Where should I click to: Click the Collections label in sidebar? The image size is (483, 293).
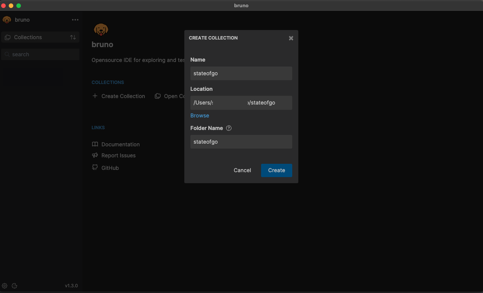pos(28,37)
